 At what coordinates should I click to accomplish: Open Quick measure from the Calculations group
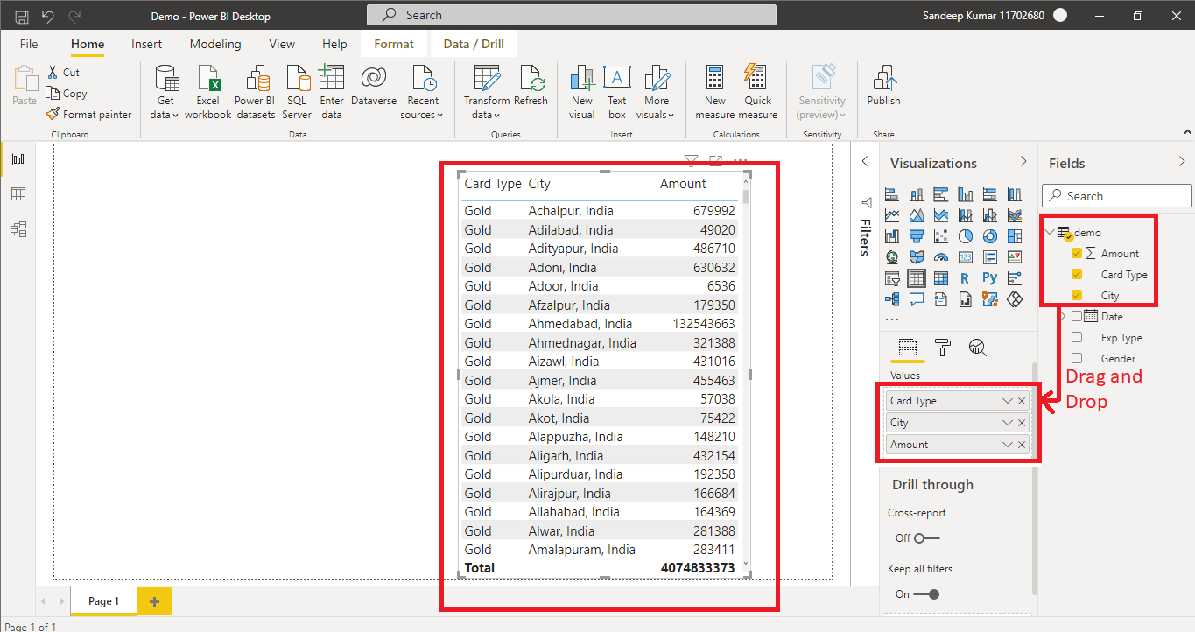pyautogui.click(x=757, y=90)
